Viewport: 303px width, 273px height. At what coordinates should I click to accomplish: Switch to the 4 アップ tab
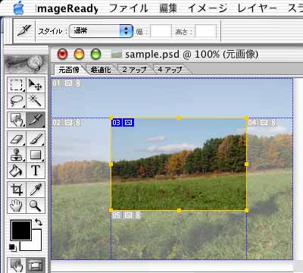170,70
